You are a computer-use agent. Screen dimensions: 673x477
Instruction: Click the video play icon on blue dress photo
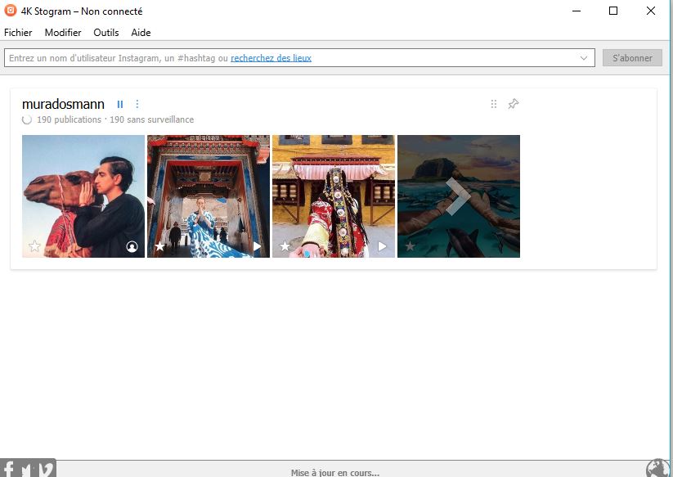tap(257, 246)
